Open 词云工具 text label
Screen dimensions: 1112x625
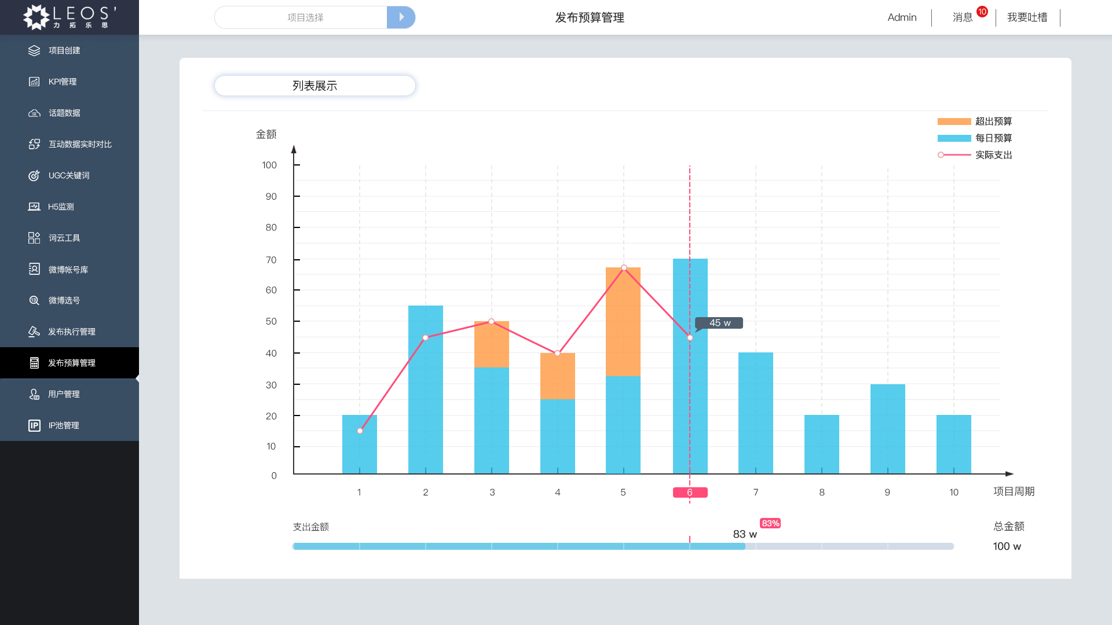point(64,238)
